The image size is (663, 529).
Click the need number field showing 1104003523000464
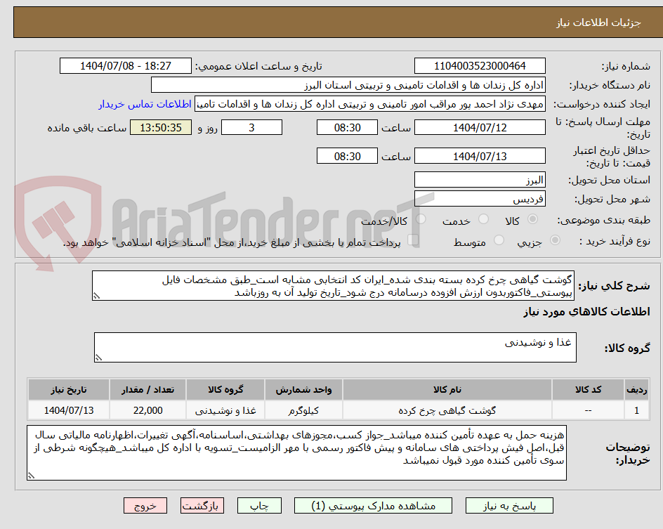click(480, 65)
